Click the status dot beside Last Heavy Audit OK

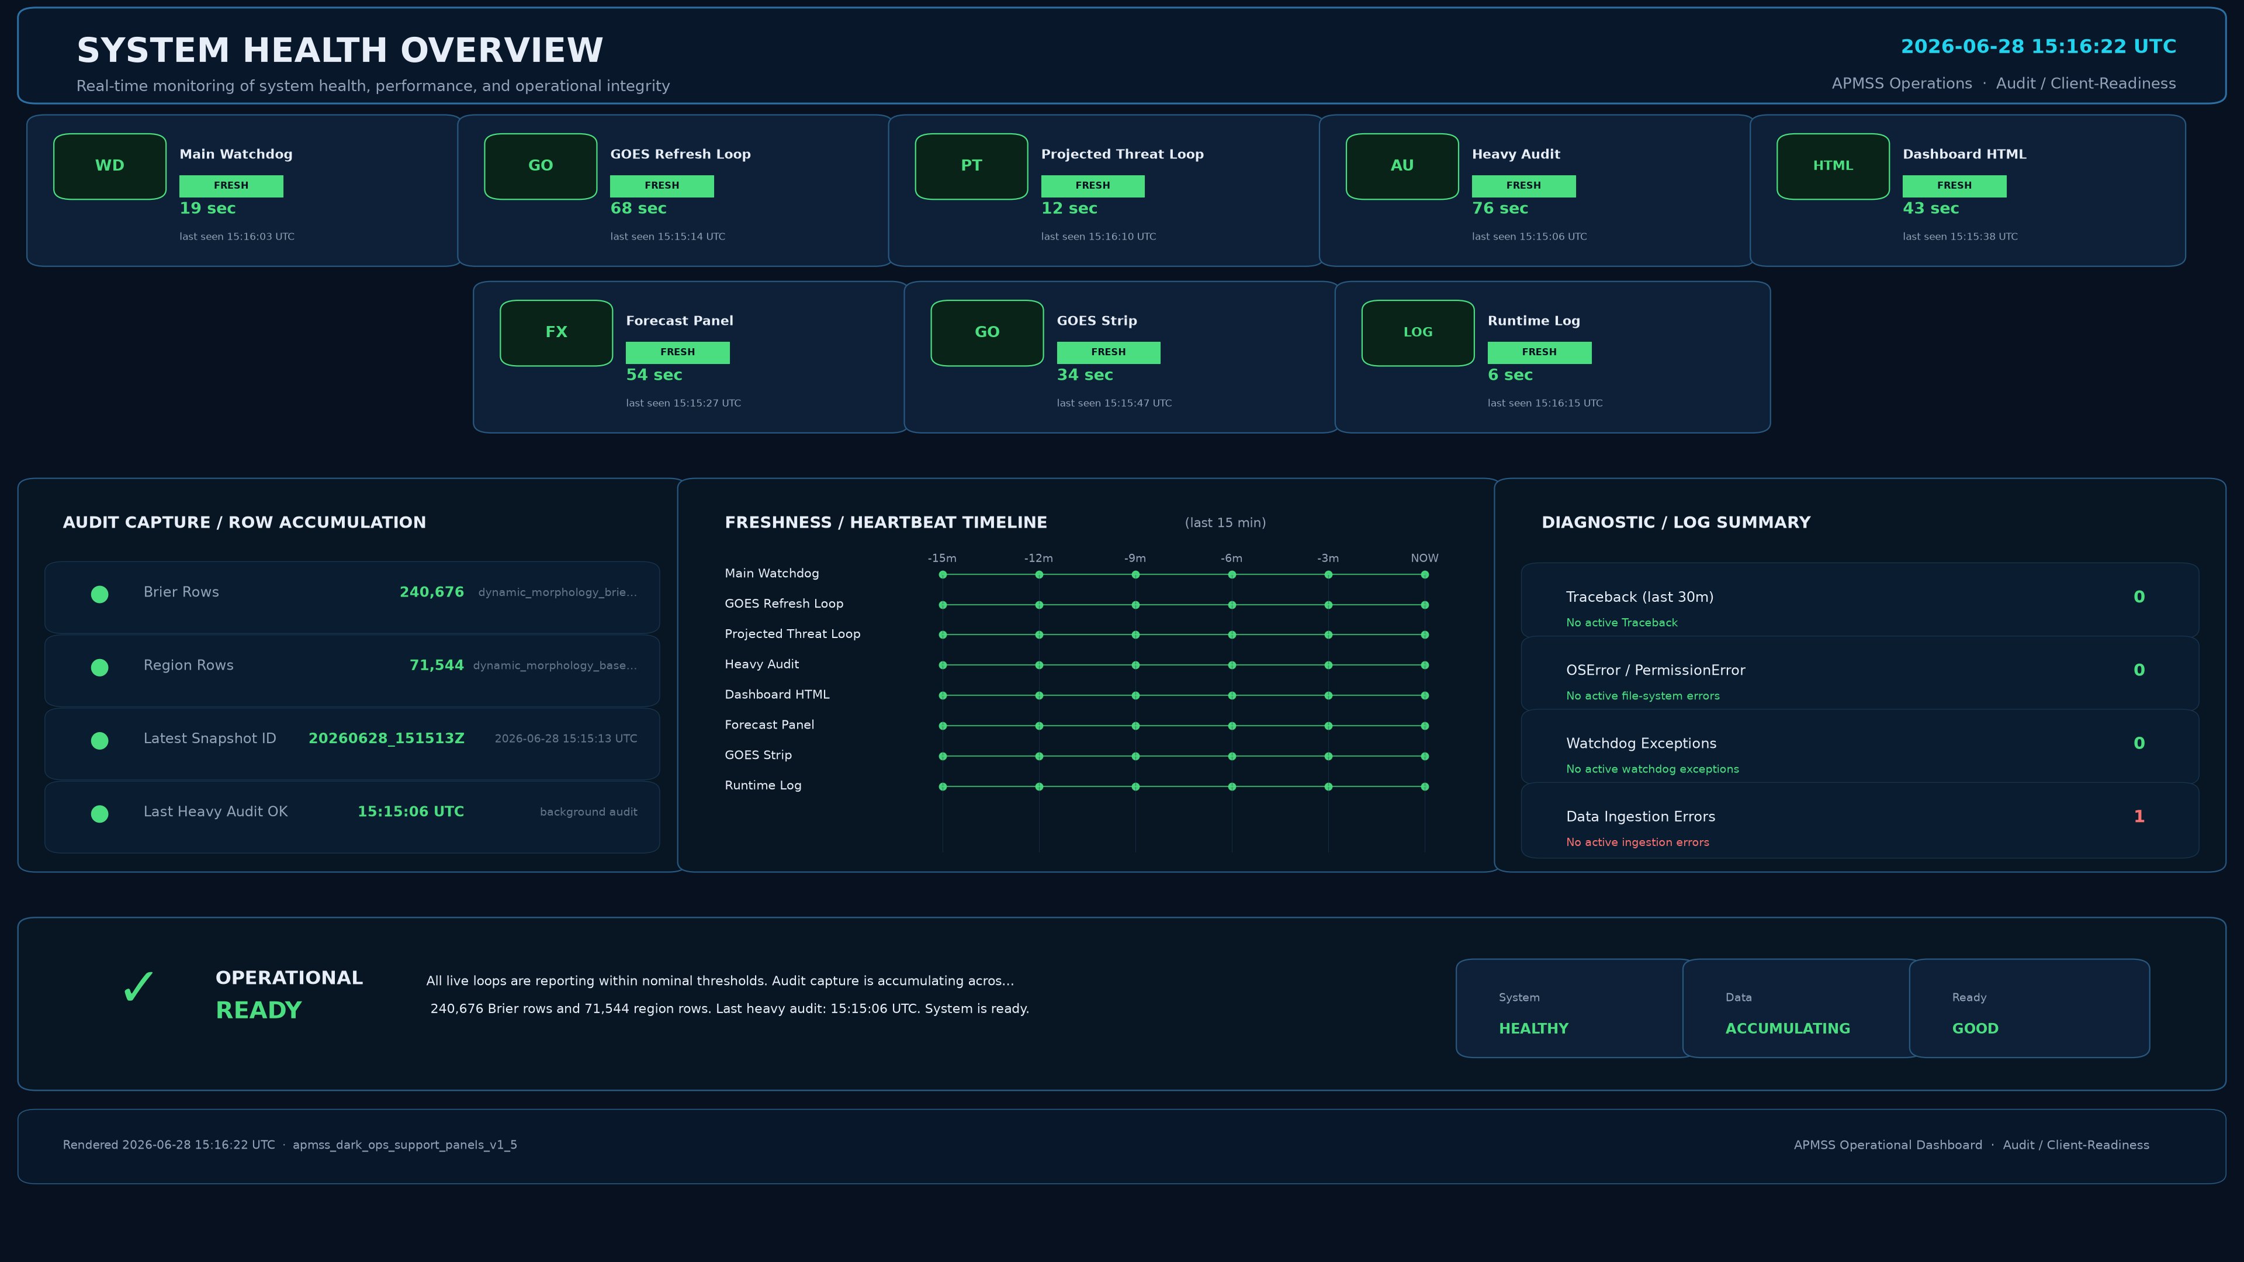pyautogui.click(x=99, y=813)
